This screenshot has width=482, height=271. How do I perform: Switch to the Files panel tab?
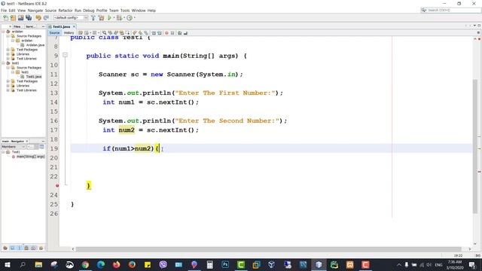tap(17, 27)
